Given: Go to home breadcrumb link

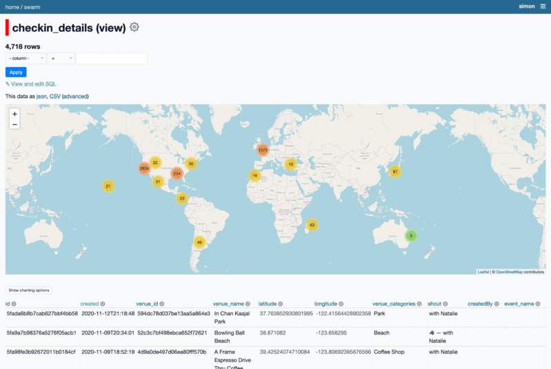Looking at the screenshot, I should tap(12, 6).
